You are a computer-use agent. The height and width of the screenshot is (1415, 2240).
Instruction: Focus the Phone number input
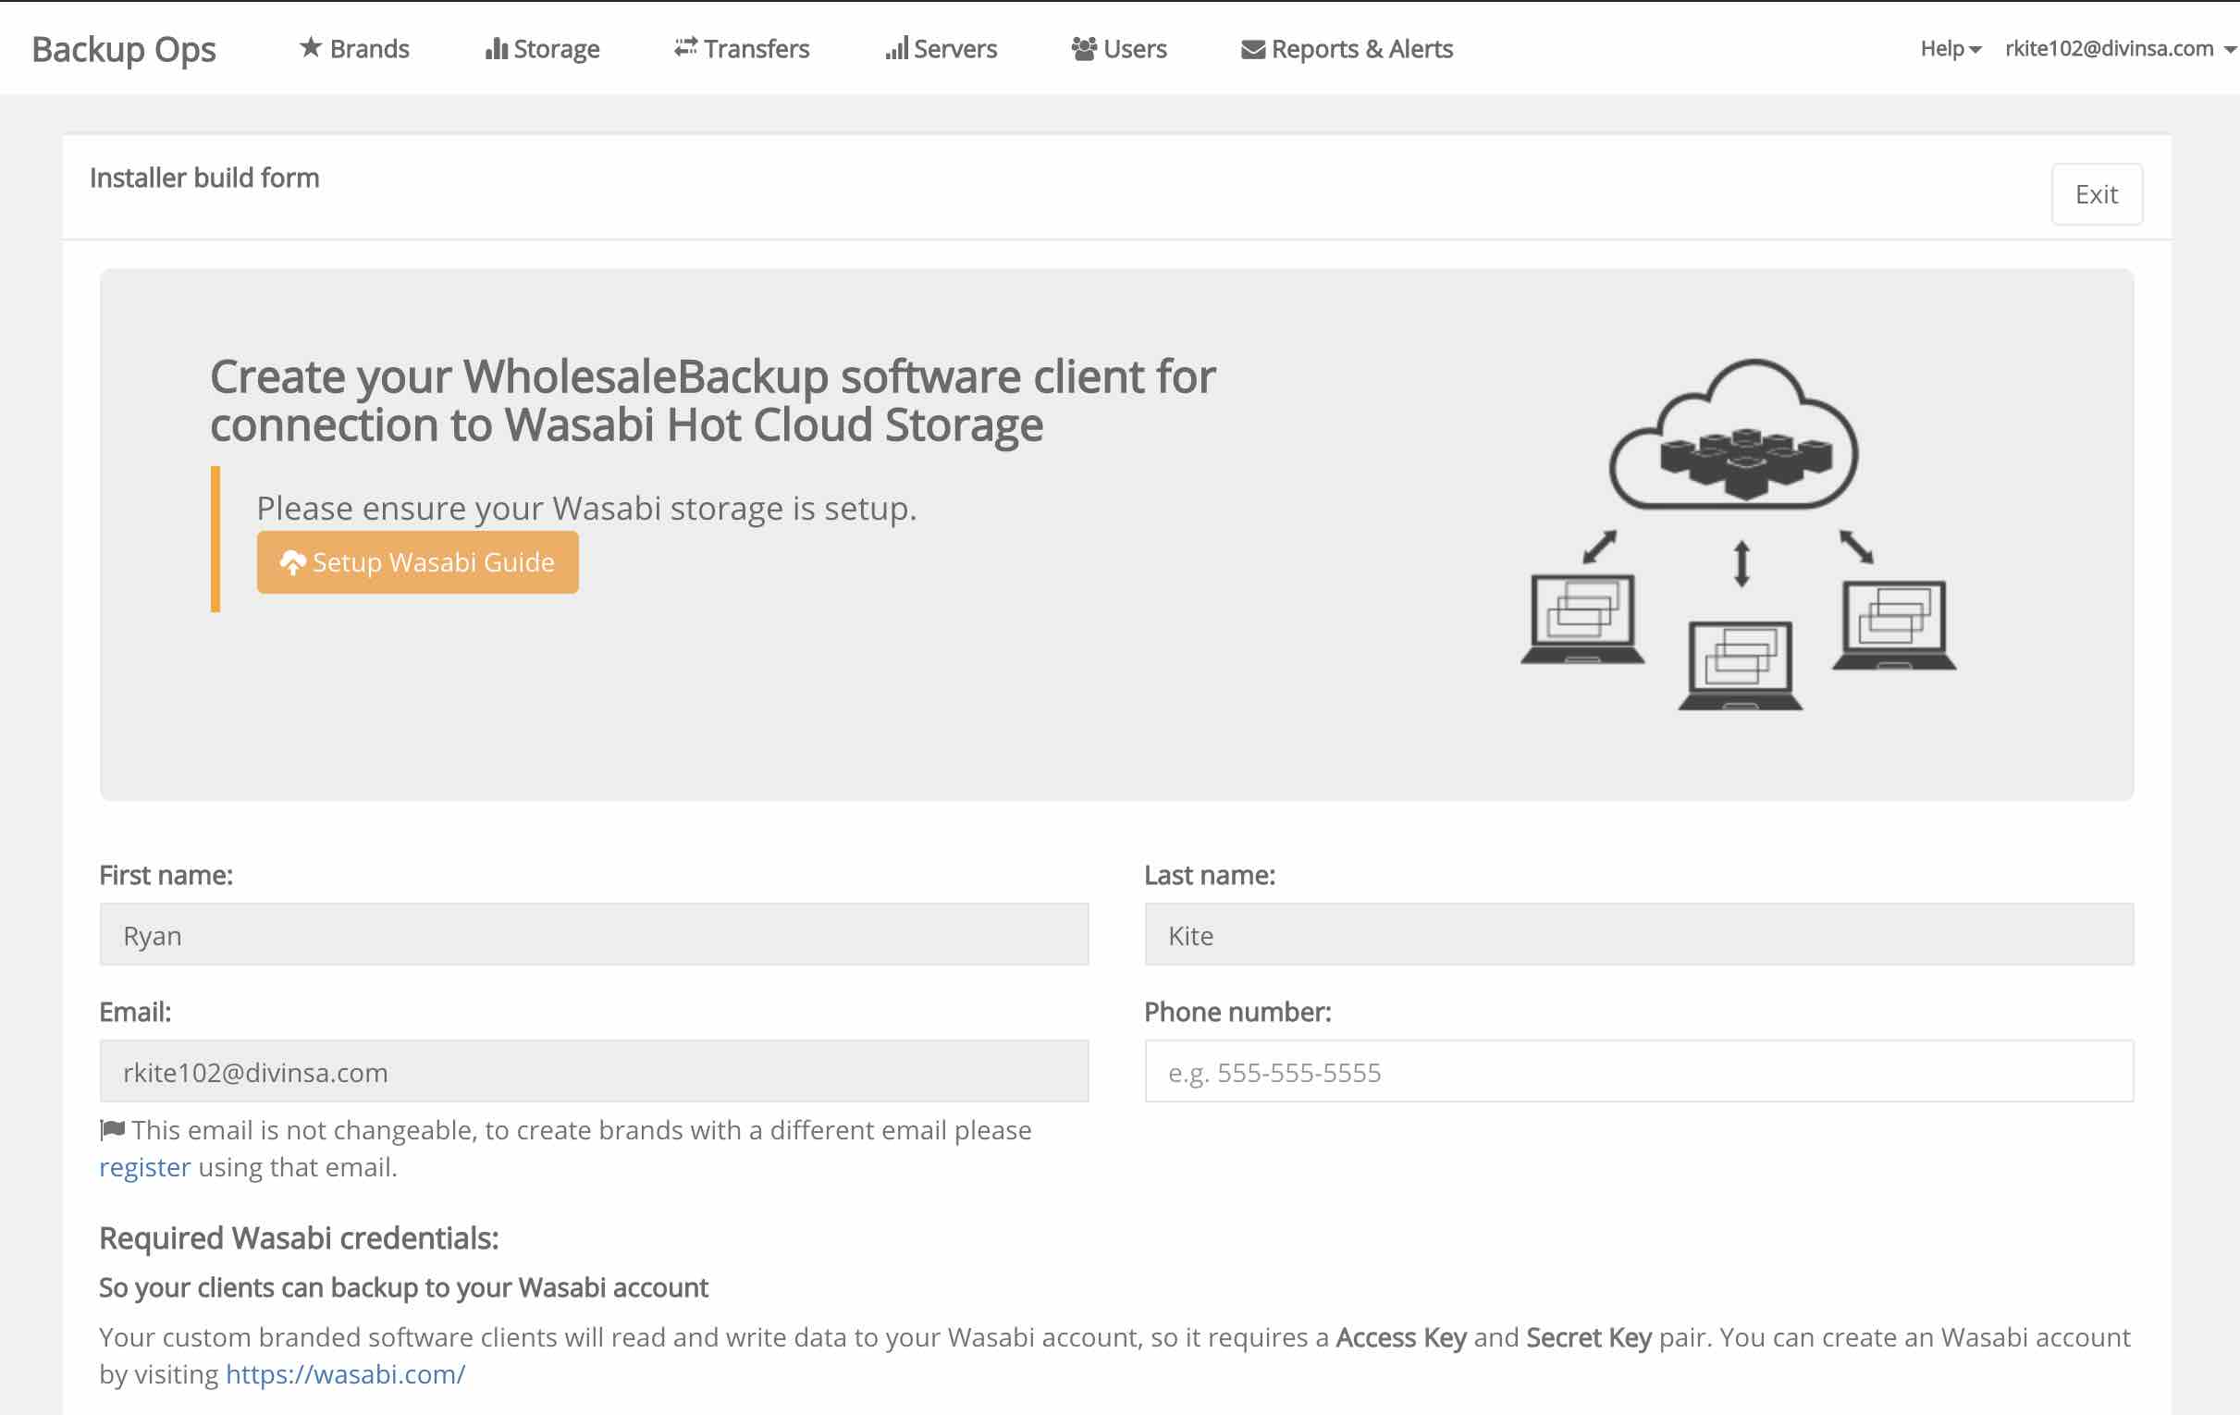click(1639, 1071)
